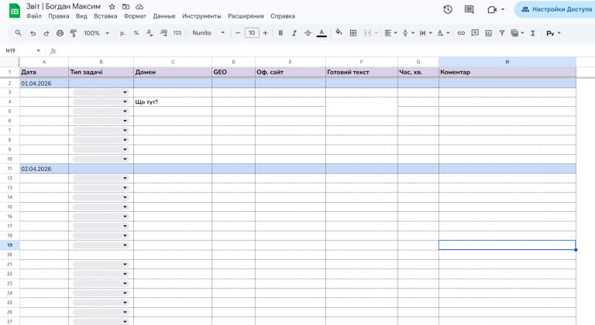Open text wrapping options
The height and width of the screenshot is (325, 595).
click(x=425, y=33)
